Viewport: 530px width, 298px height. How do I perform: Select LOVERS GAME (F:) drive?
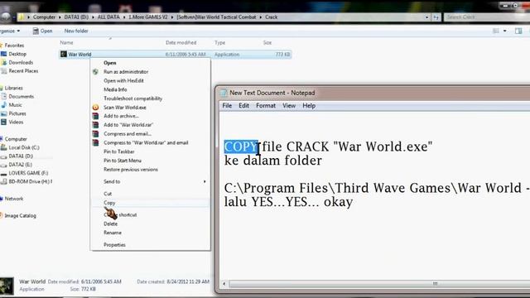(28, 173)
